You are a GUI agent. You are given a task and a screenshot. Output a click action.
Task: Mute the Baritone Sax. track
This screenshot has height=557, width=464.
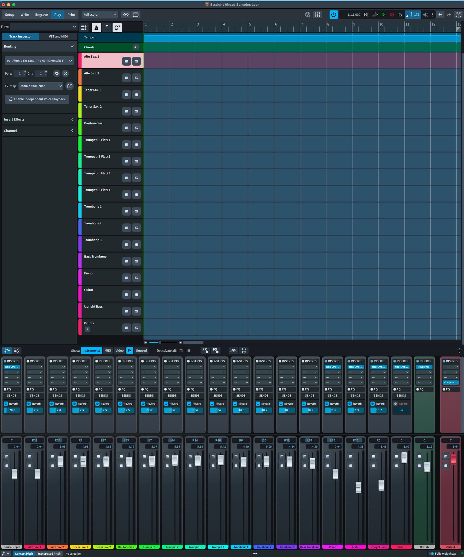[x=127, y=128]
